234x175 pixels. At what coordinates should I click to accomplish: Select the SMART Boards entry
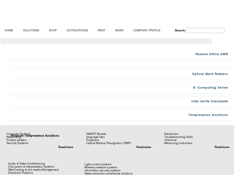[x=96, y=134]
